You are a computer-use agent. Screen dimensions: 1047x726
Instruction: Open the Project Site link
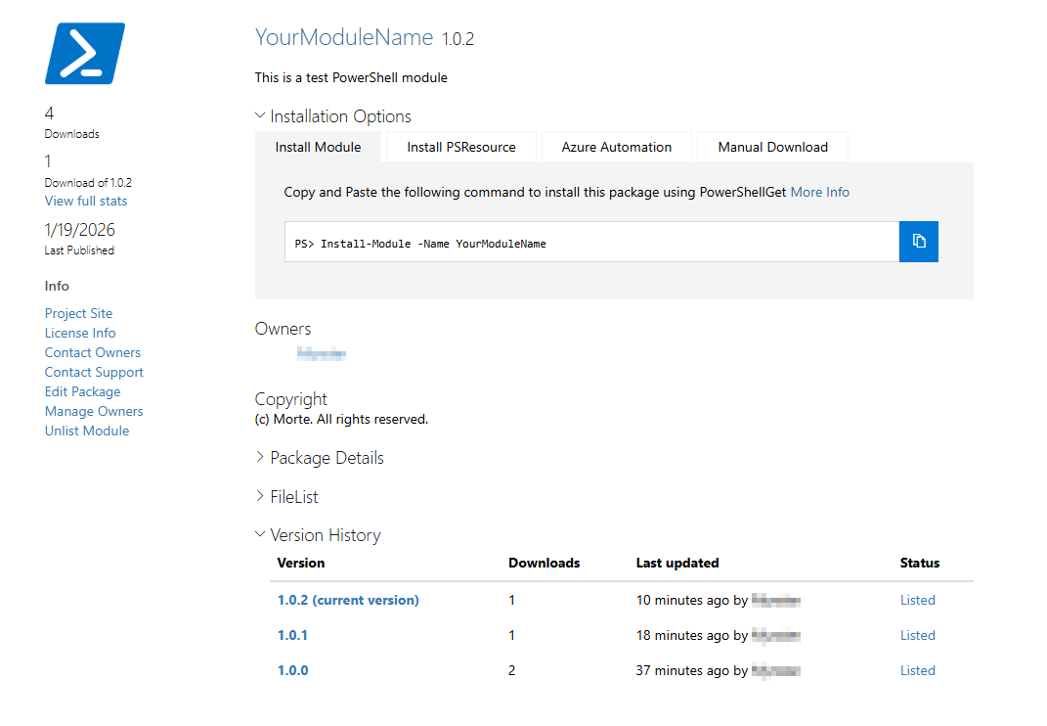pos(78,313)
